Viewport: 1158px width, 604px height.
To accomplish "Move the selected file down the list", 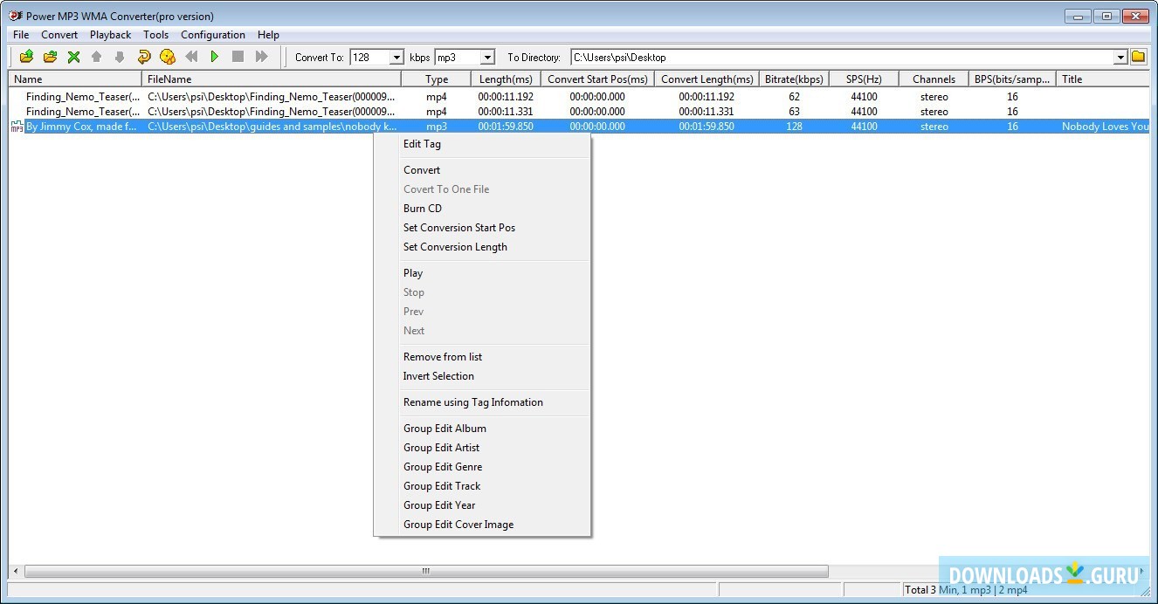I will pyautogui.click(x=120, y=56).
